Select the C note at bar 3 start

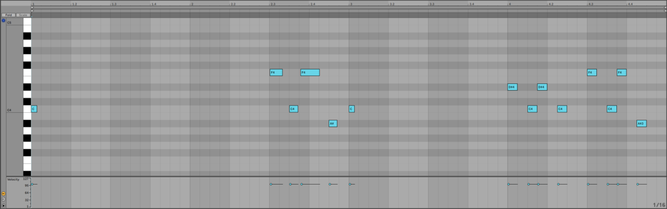tap(351, 109)
